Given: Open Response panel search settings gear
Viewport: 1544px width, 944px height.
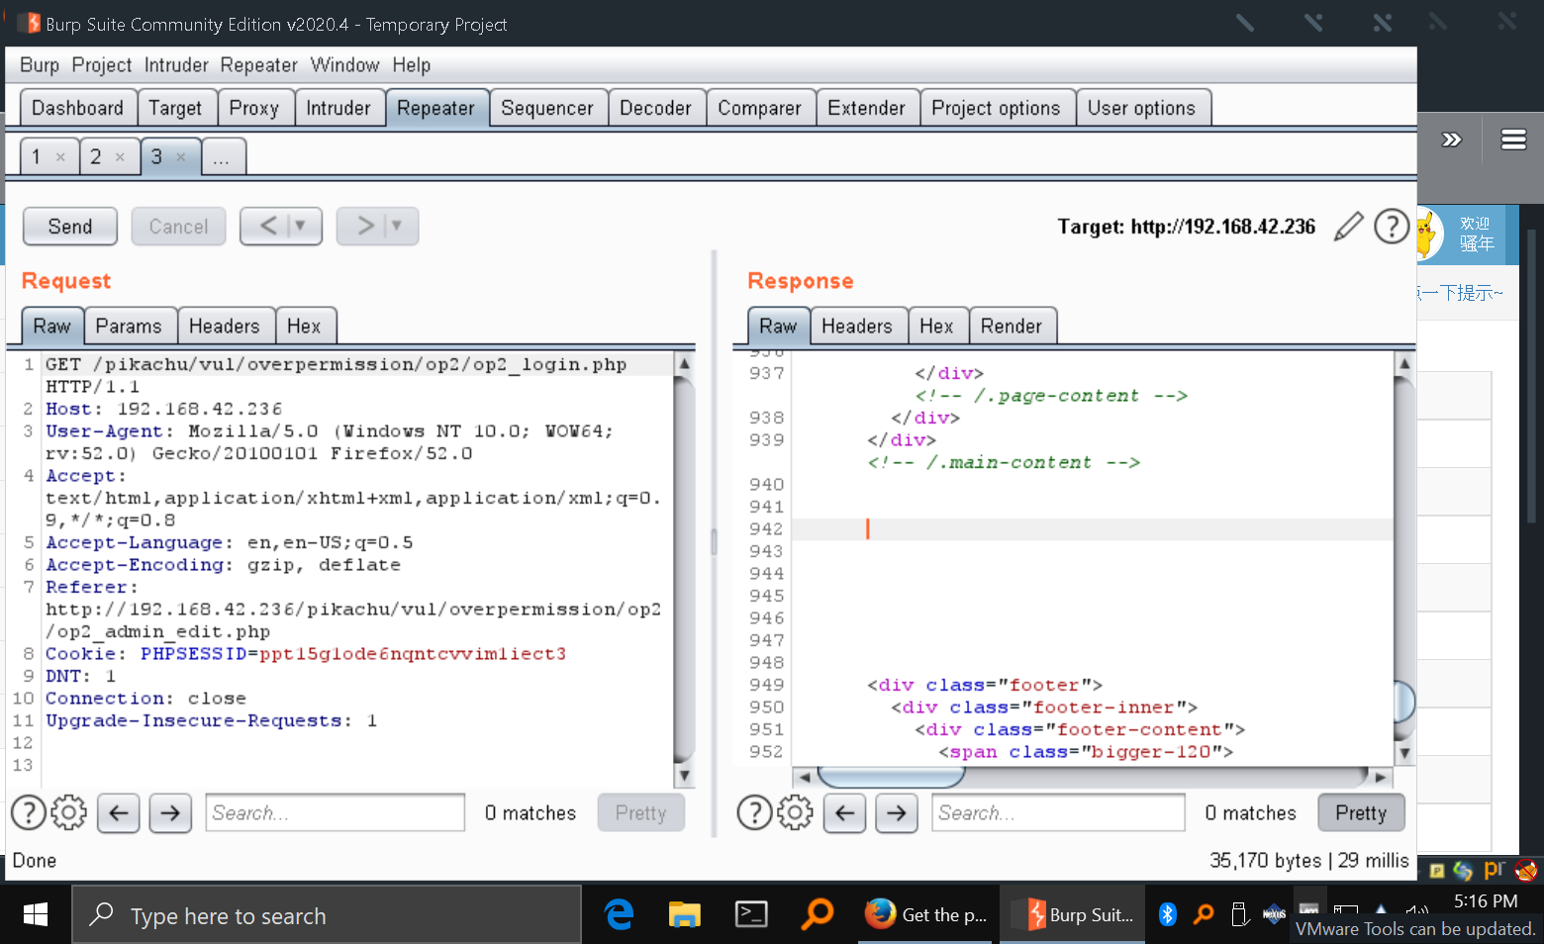Looking at the screenshot, I should coord(795,812).
